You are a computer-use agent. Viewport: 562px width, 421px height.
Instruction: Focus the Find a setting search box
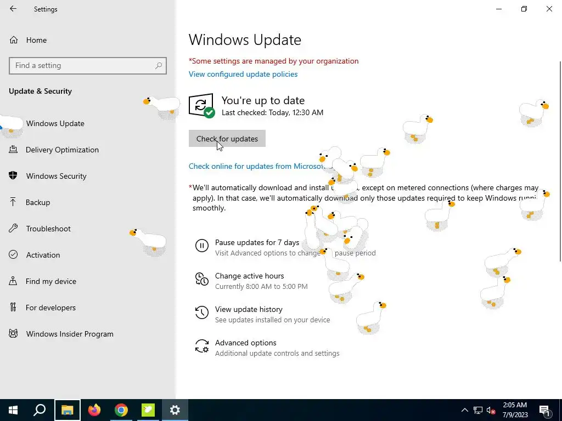[88, 66]
